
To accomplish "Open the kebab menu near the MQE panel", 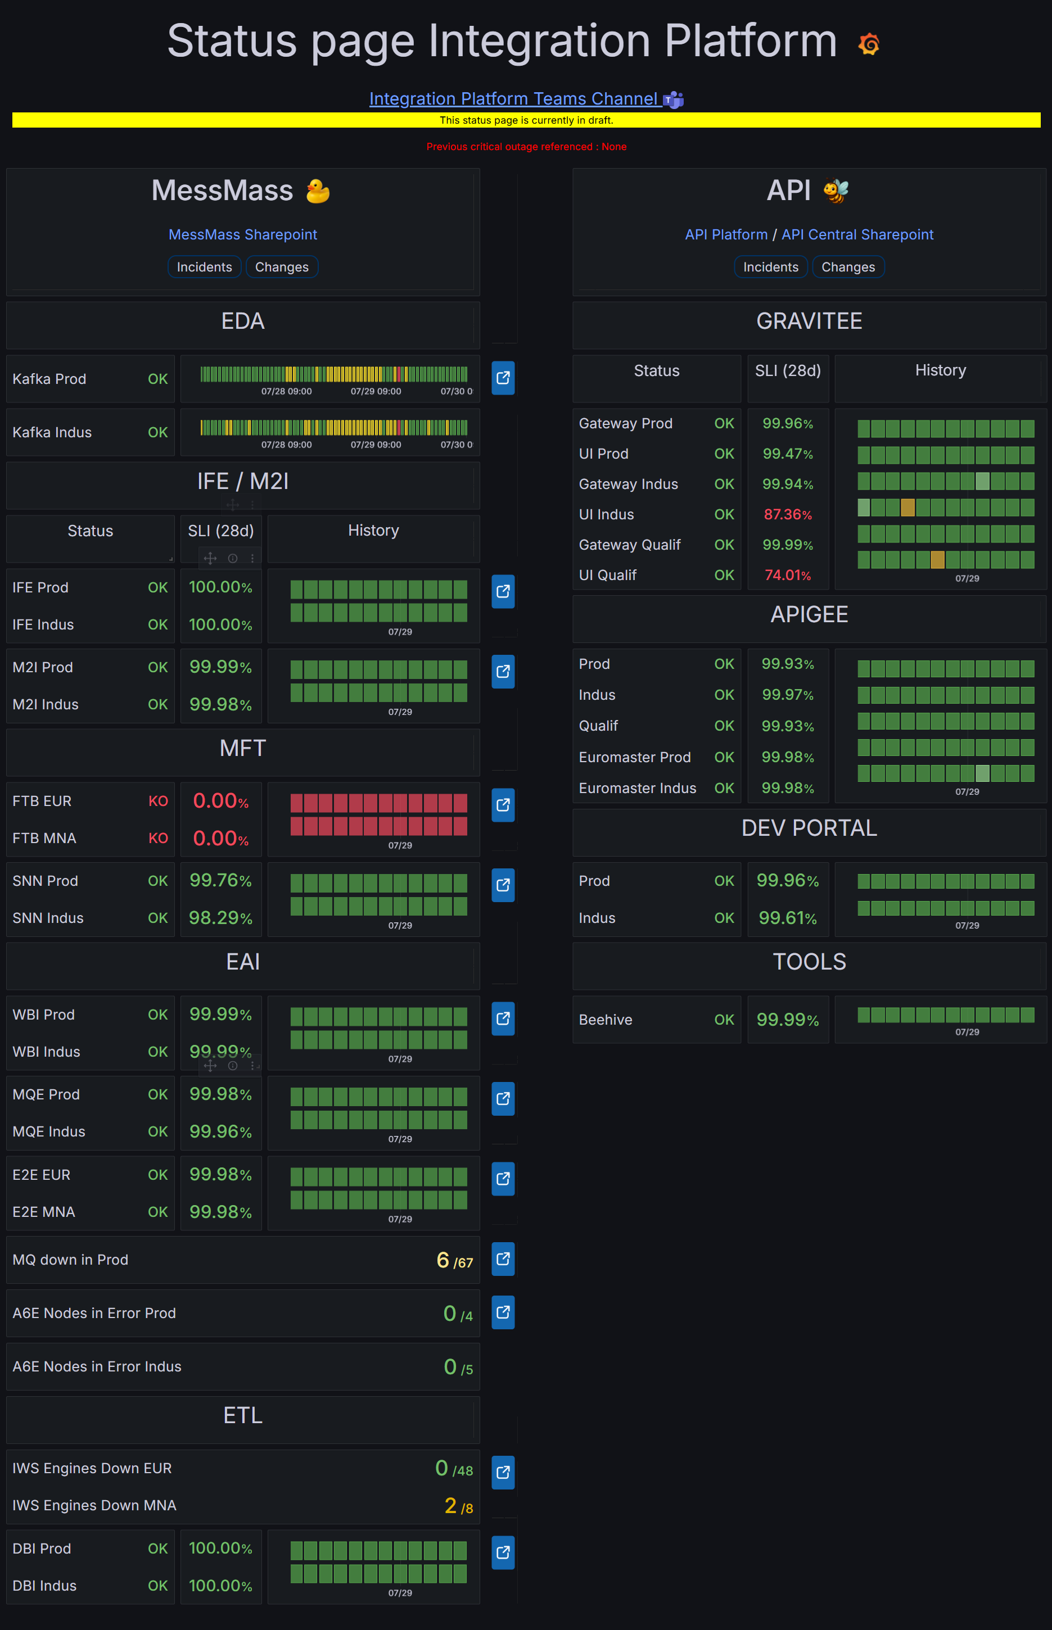I will (253, 1065).
